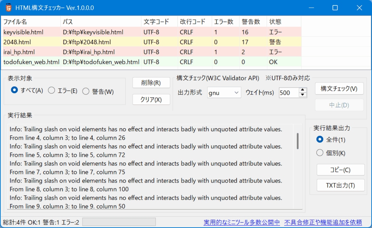Choose 個別(K) output option
The width and height of the screenshot is (372, 228).
coord(320,153)
